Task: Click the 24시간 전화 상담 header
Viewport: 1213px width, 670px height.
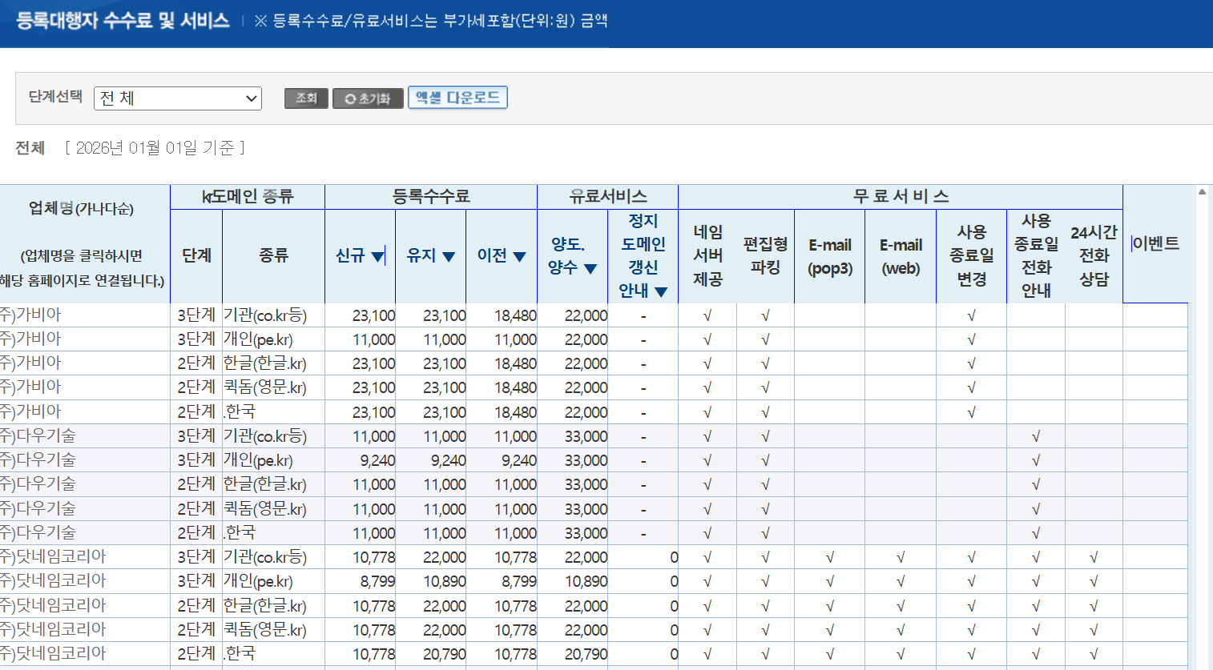Action: [x=1094, y=255]
